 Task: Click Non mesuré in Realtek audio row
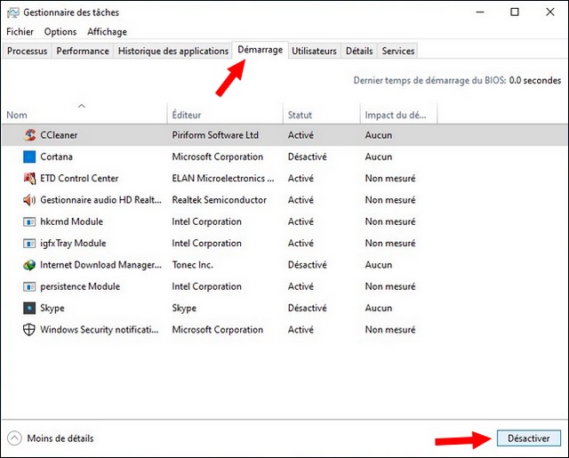click(x=390, y=200)
